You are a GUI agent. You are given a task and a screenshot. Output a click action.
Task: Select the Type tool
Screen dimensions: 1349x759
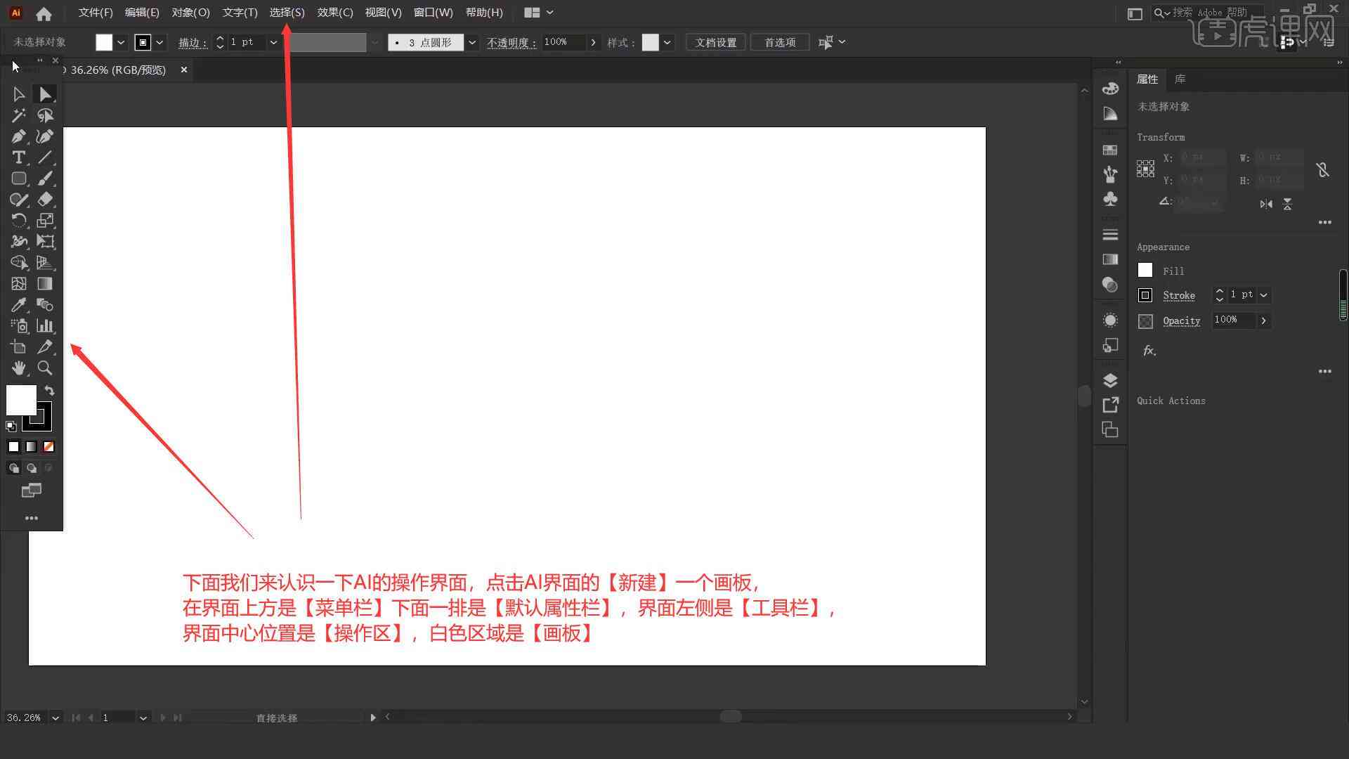18,157
